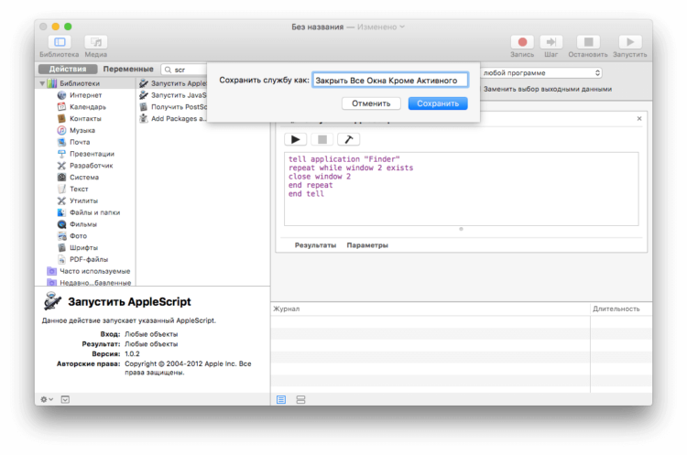The image size is (687, 455).
Task: Select the Запустить AppleScript action
Action: (173, 83)
